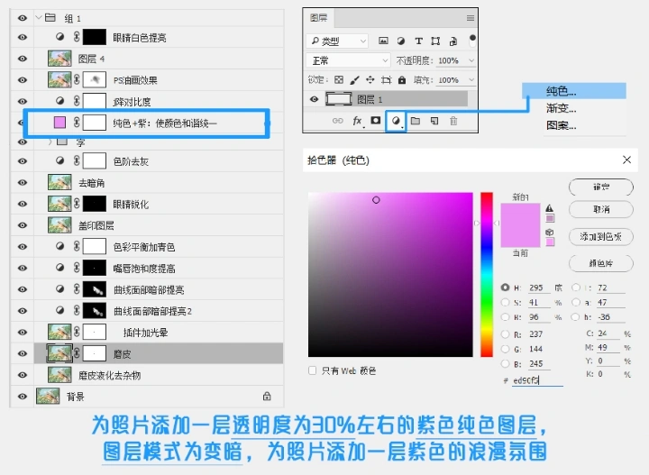
Task: Click the create new group folder icon
Action: [x=416, y=121]
